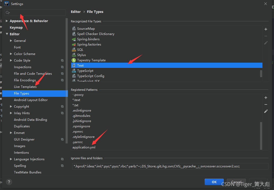Click the Editor breadcrumb link
This screenshot has height=190, width=274.
(x=76, y=12)
